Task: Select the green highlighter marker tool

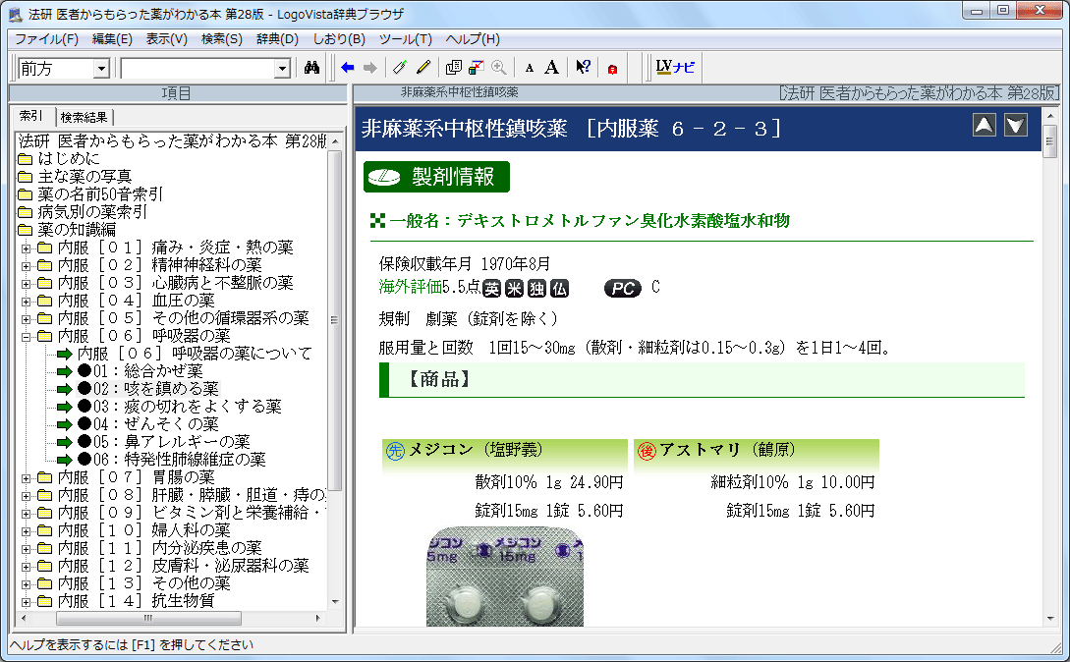Action: [x=399, y=68]
